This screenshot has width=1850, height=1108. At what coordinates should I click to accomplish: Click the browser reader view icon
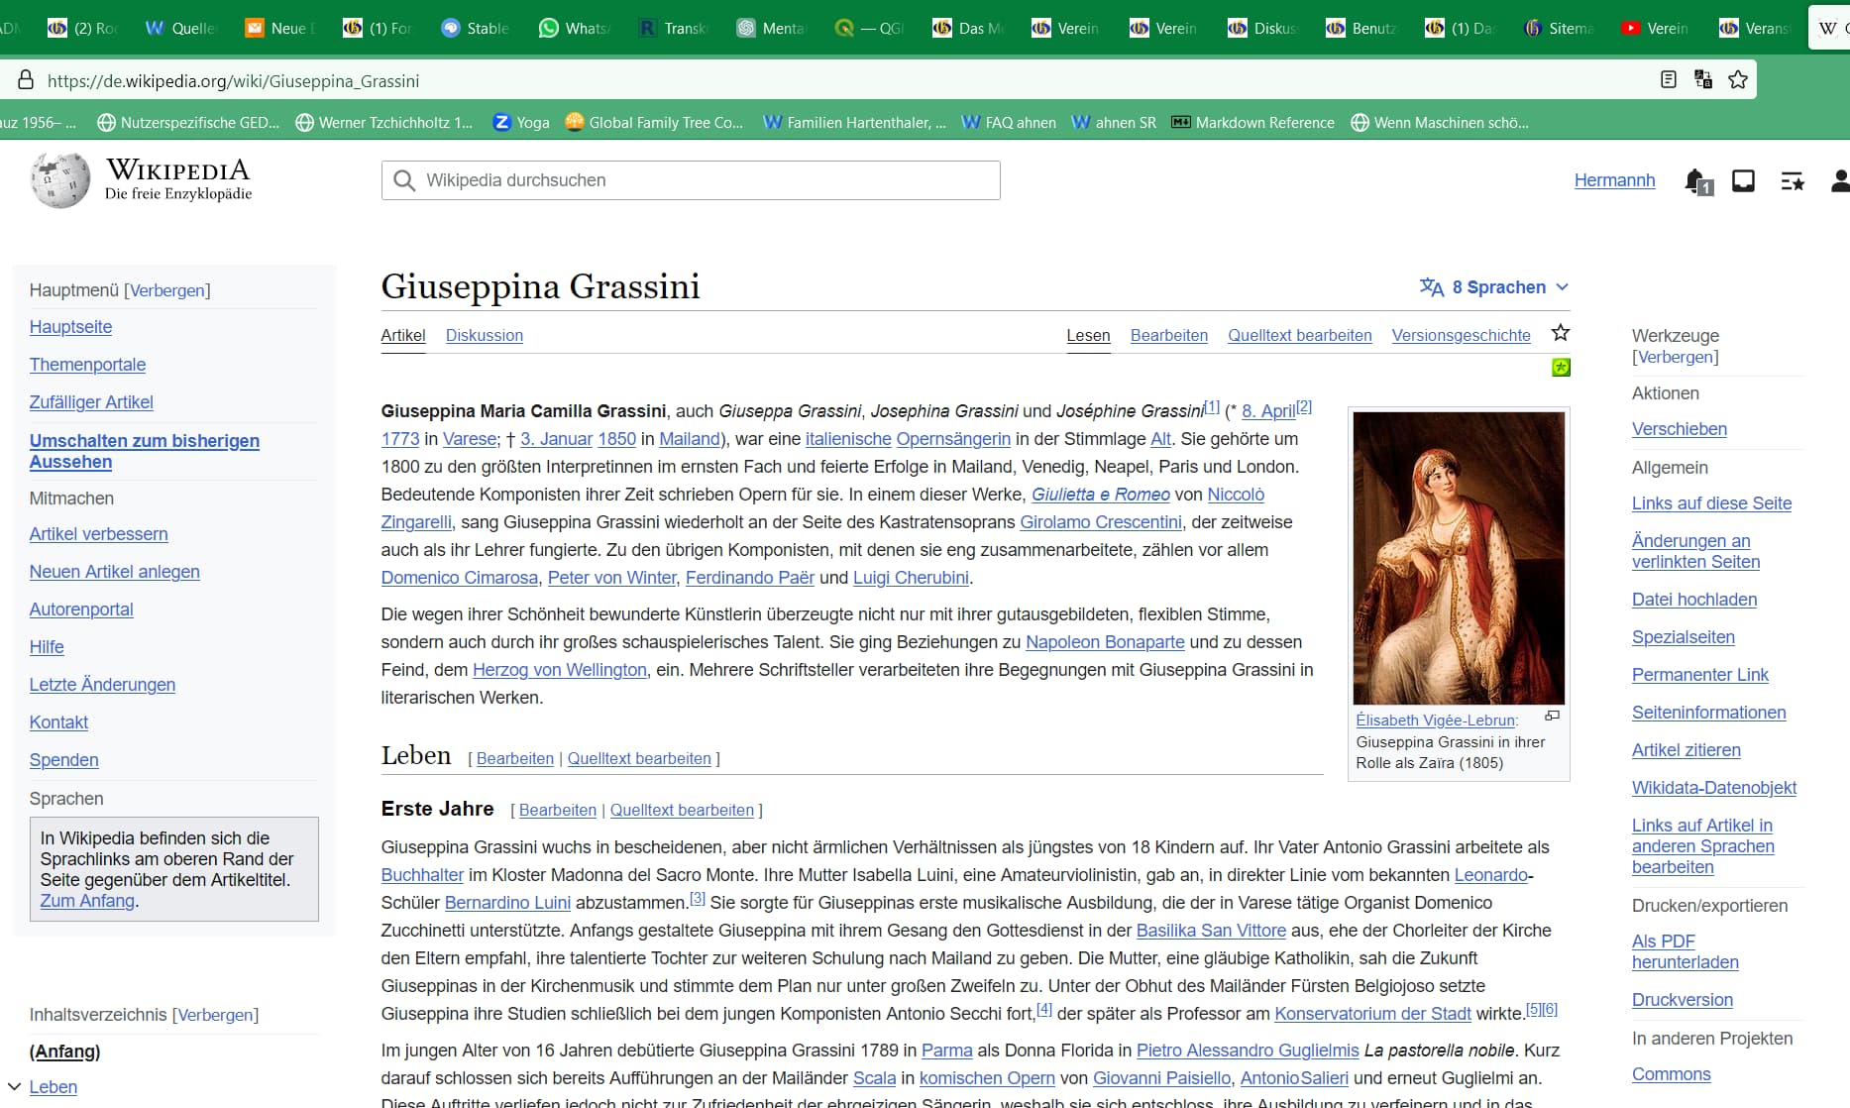tap(1669, 79)
